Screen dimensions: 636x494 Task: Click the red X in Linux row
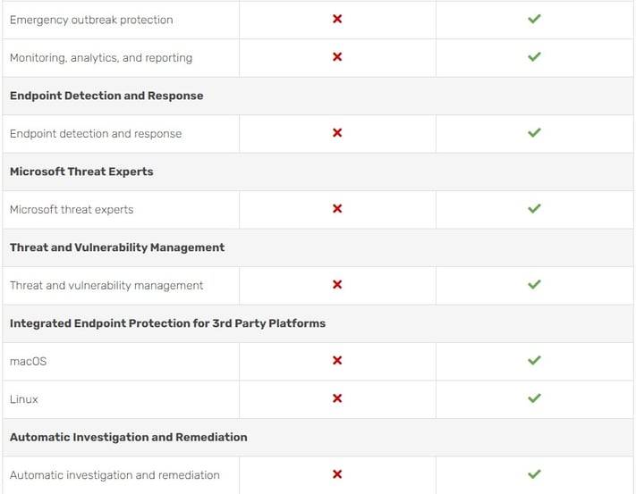pyautogui.click(x=337, y=399)
